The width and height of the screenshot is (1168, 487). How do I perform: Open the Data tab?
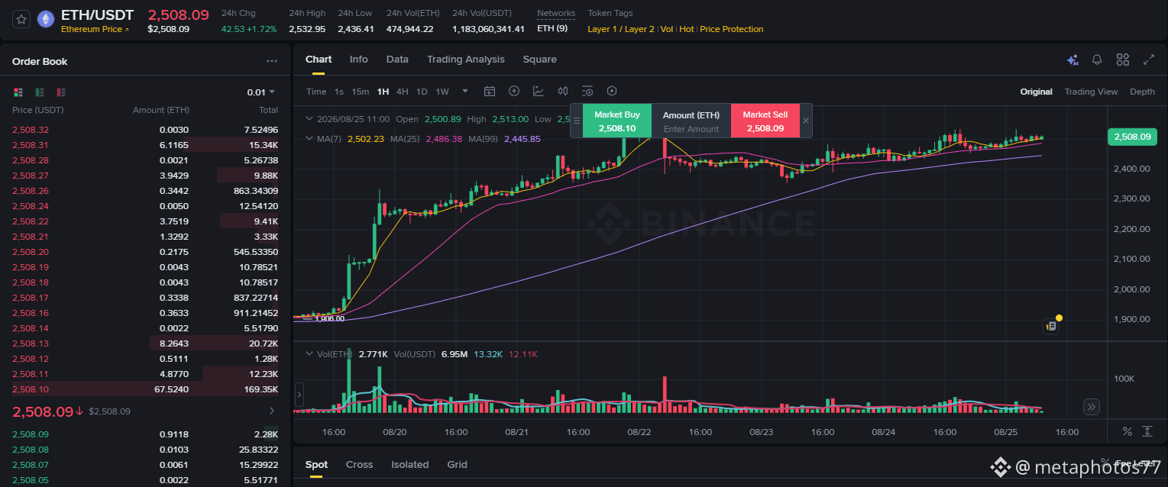[x=397, y=60]
